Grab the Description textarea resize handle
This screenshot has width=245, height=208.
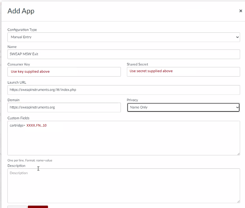238,202
